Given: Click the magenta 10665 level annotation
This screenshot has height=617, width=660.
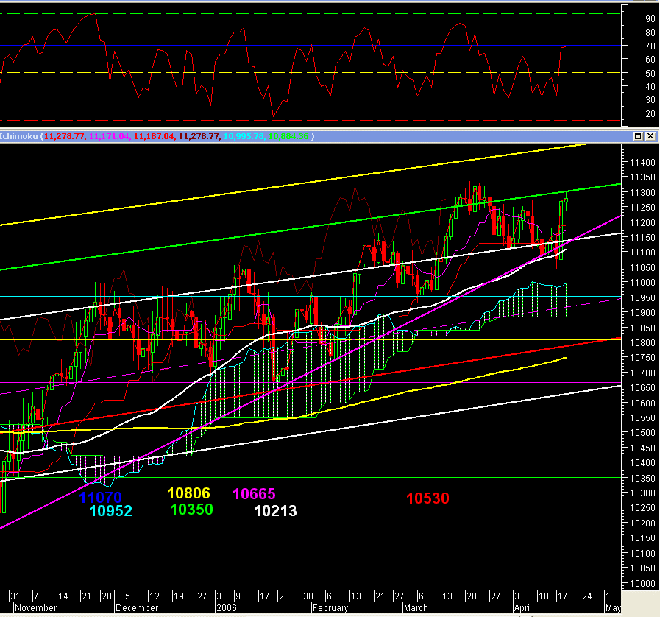Looking at the screenshot, I should tap(255, 494).
